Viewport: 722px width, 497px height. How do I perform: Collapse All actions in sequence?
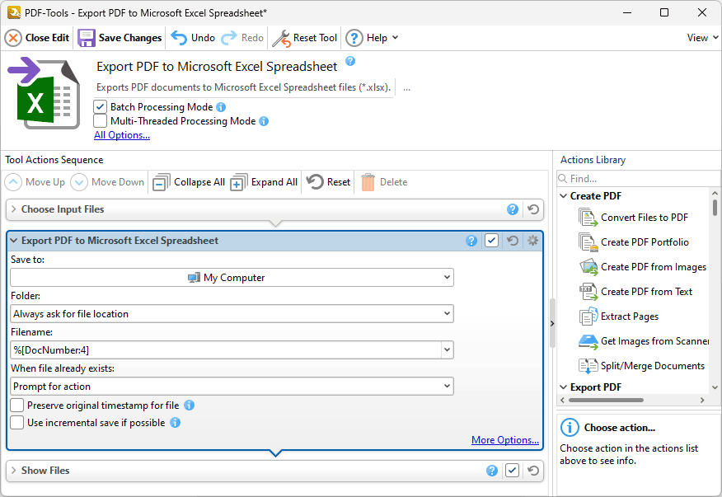click(x=189, y=182)
